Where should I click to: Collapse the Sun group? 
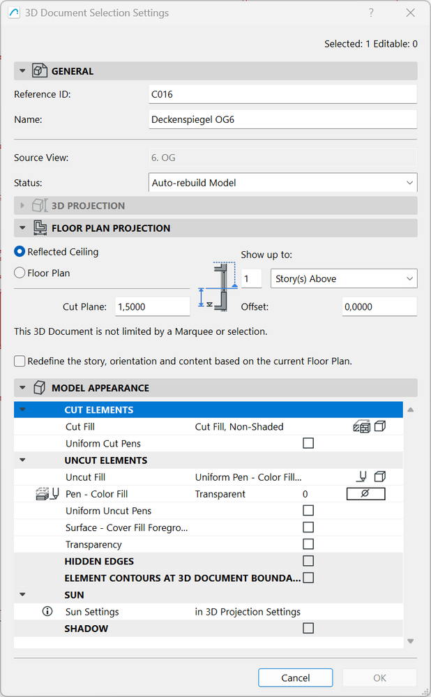22,594
